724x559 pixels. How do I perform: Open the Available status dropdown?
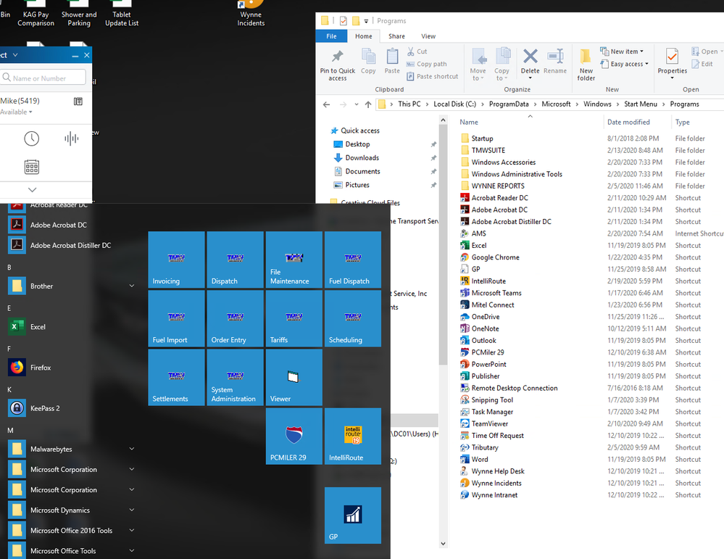(16, 112)
